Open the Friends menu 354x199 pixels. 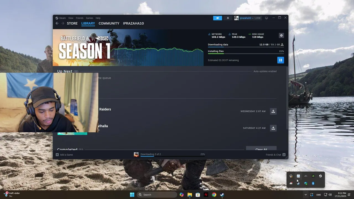[x=80, y=18]
